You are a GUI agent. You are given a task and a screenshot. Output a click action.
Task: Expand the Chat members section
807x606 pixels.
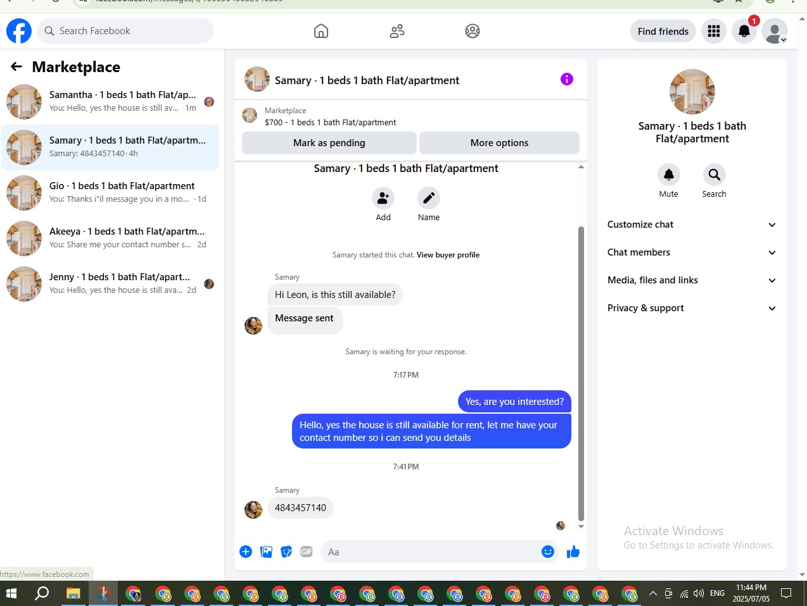pos(692,252)
